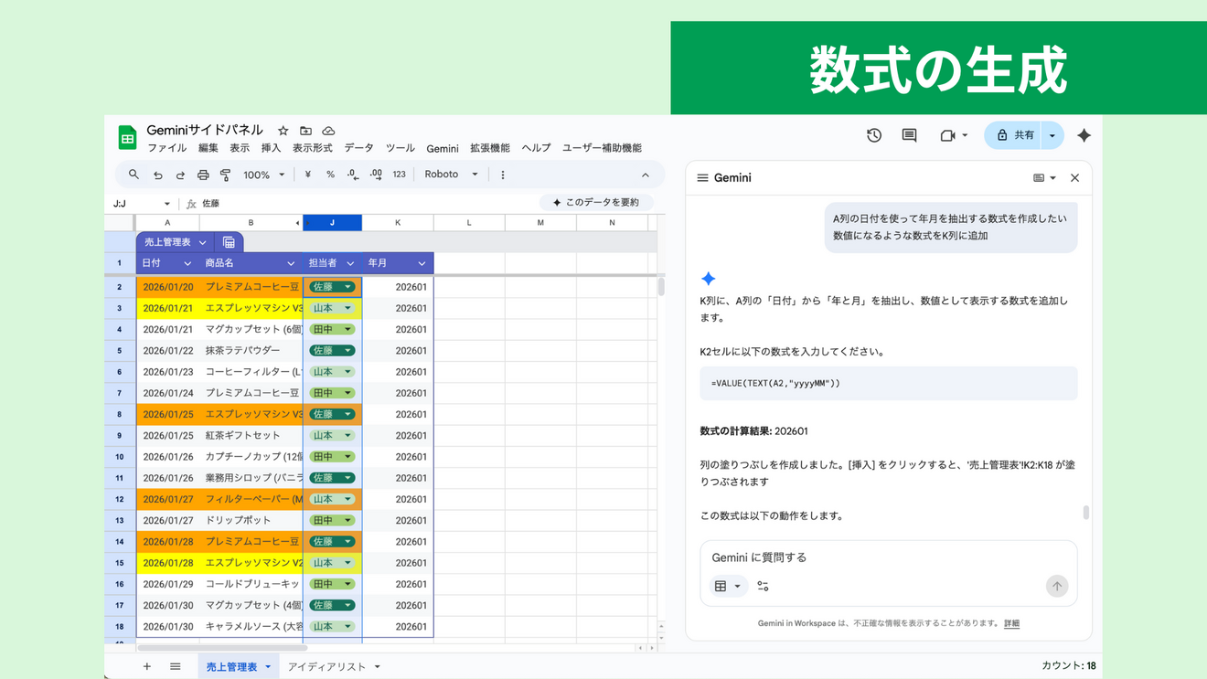Open the name box dropdown showing J:J
Image resolution: width=1207 pixels, height=679 pixels.
(167, 204)
